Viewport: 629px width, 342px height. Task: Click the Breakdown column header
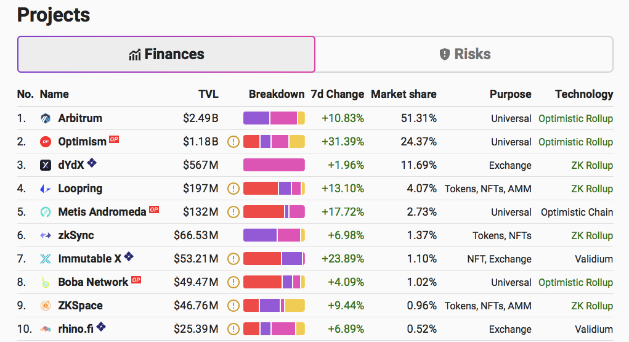277,94
